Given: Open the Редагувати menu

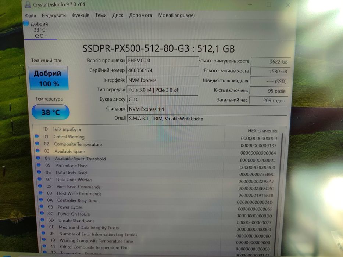Looking at the screenshot, I should 54,15.
